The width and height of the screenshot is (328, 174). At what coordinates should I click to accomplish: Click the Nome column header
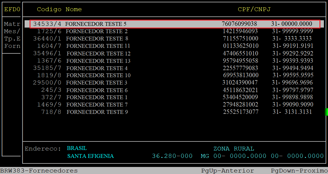click(x=74, y=9)
